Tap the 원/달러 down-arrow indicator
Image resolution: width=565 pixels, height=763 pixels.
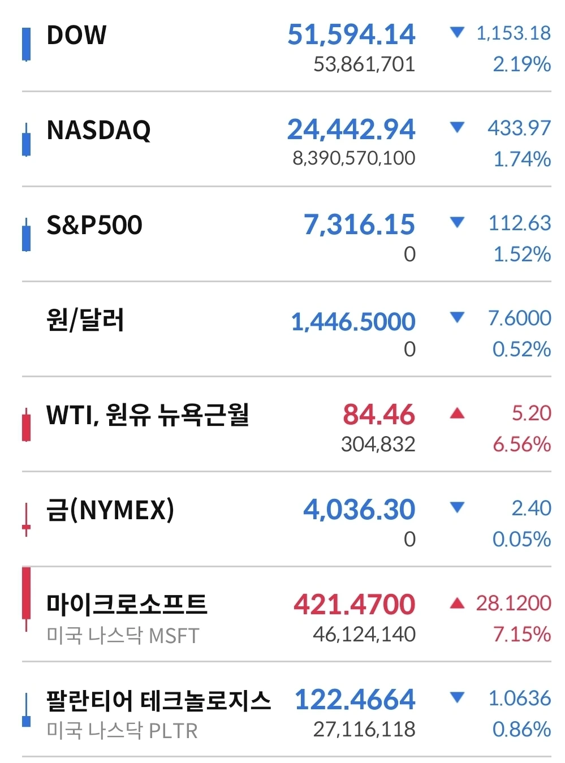click(457, 317)
